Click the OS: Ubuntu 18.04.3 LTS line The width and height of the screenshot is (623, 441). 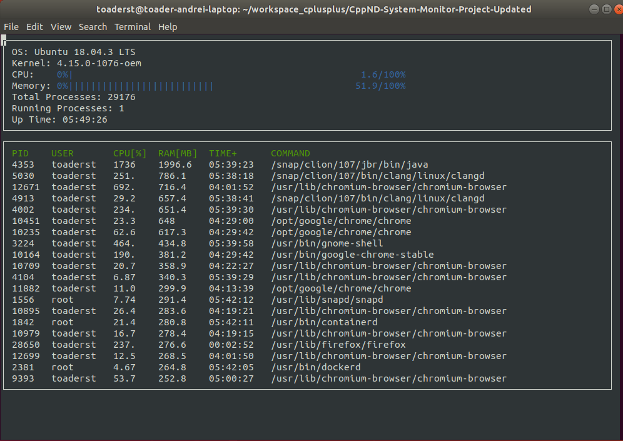[74, 52]
